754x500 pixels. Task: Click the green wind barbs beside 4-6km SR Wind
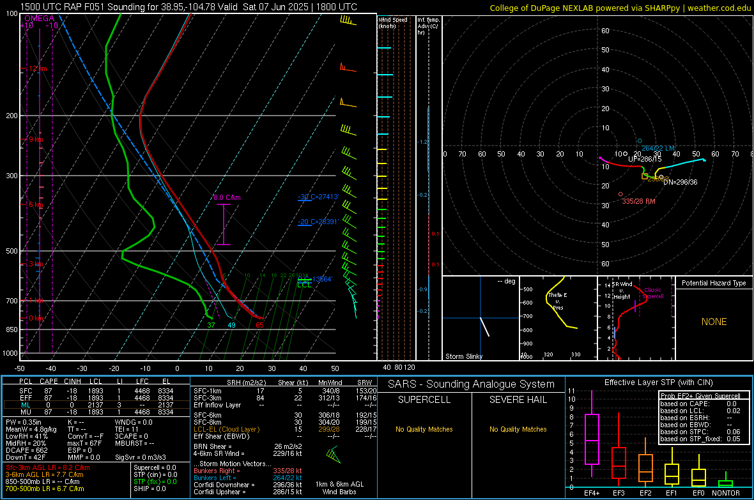click(x=333, y=454)
